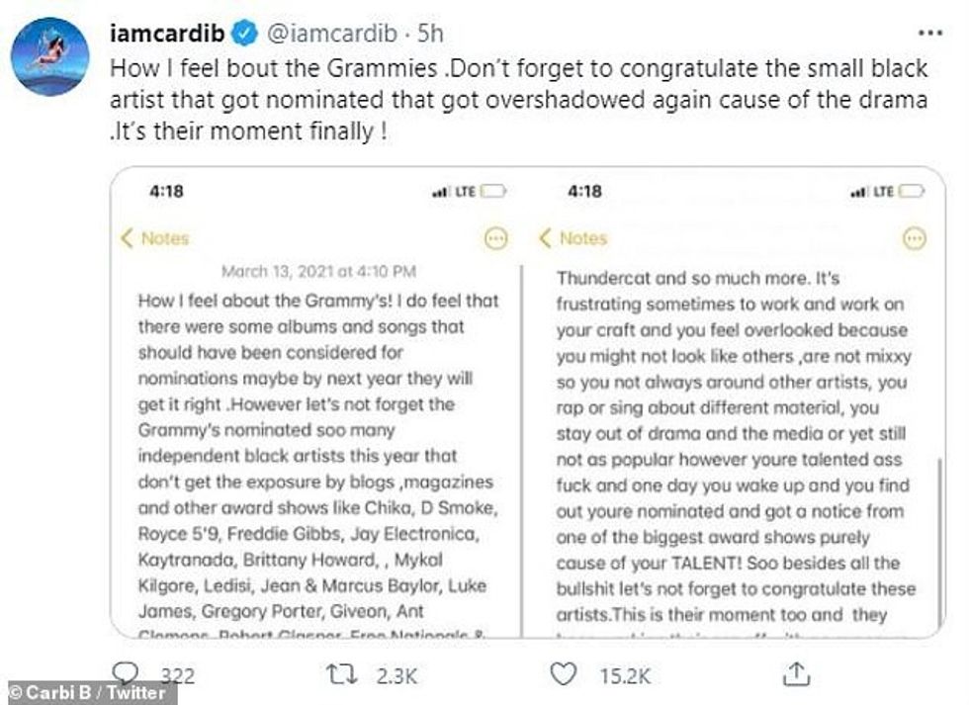This screenshot has width=969, height=705.
Task: Open the iamcardib display name link
Action: (165, 32)
